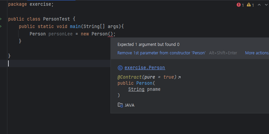269x134 pixels.
Task: Click the closing brace of PersonTest class
Action: [x=9, y=56]
